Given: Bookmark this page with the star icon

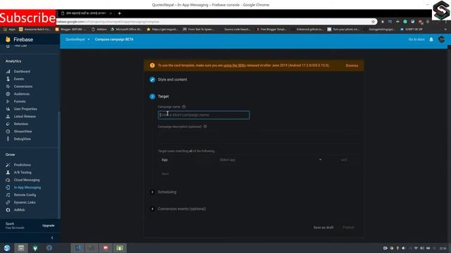Looking at the screenshot, I should [373, 22].
